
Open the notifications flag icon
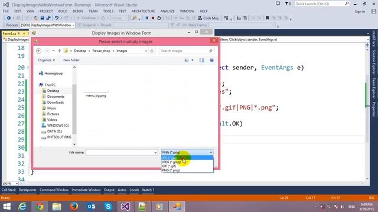click(x=287, y=4)
